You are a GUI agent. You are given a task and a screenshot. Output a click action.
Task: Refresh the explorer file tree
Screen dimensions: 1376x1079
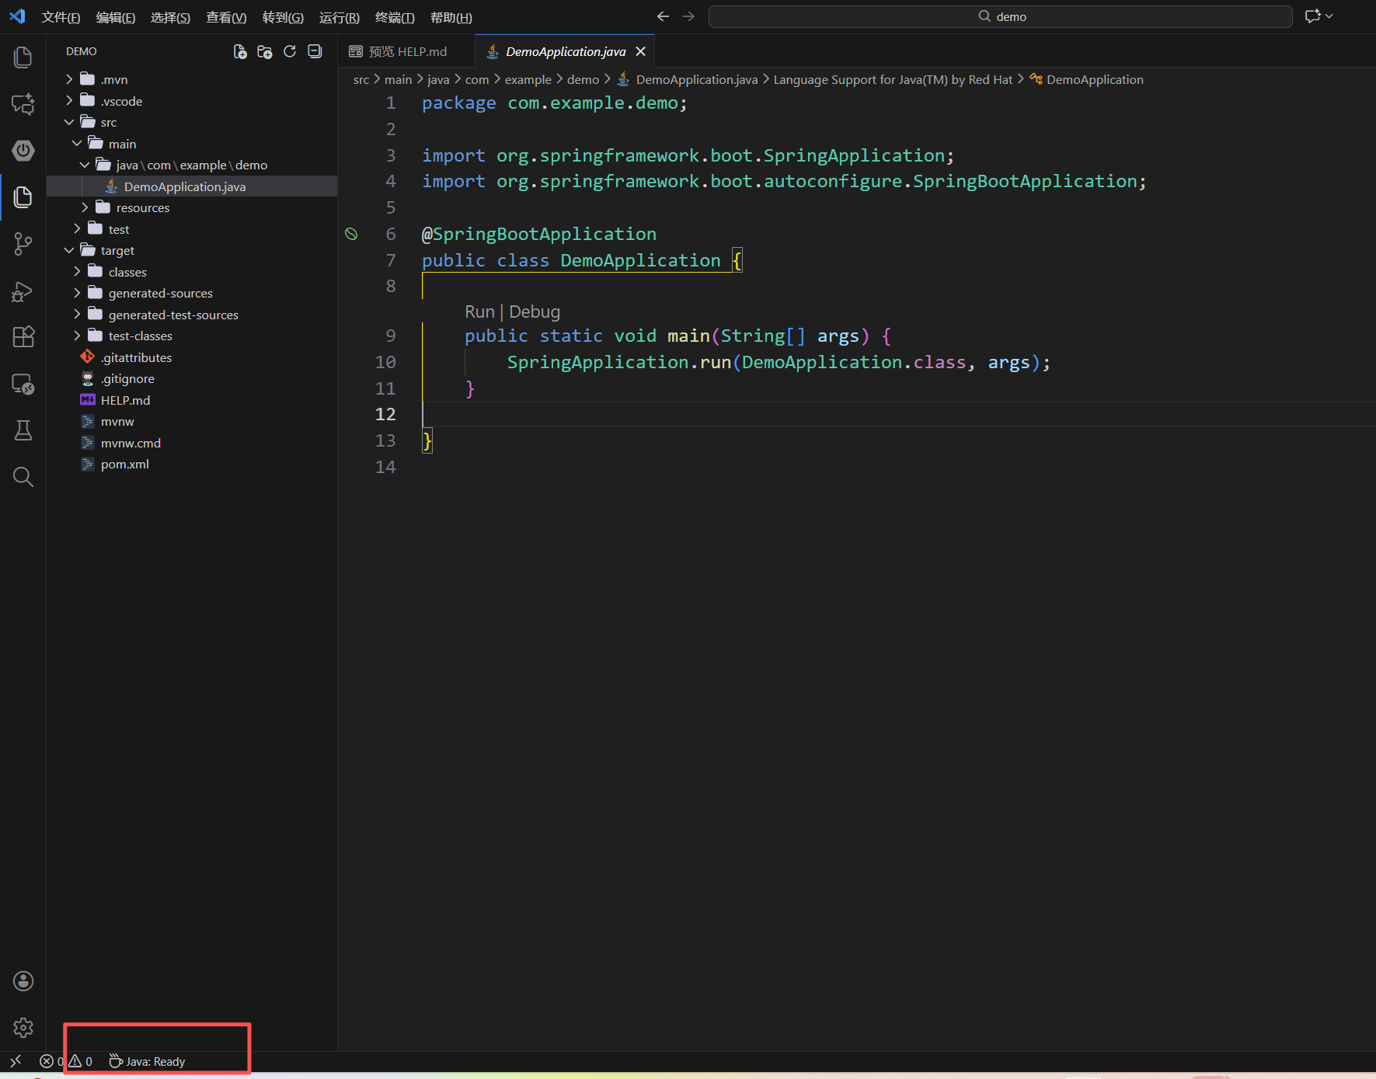pyautogui.click(x=290, y=51)
